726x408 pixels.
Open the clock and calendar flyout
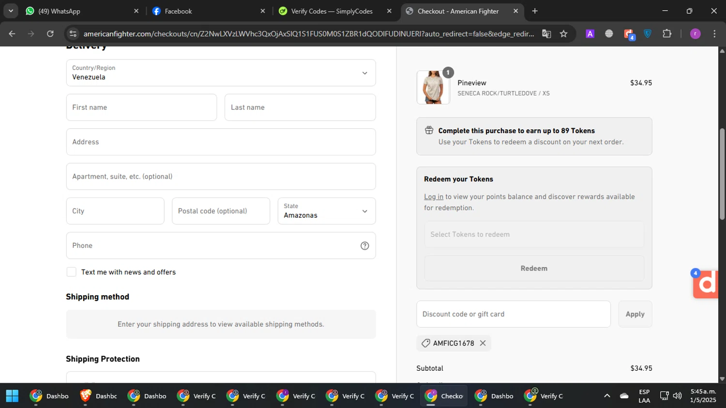click(x=703, y=396)
